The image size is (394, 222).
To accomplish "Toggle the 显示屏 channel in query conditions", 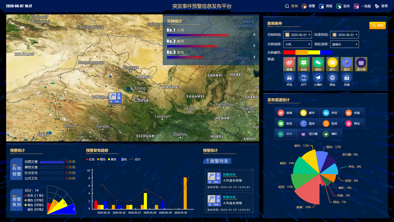I will [361, 64].
